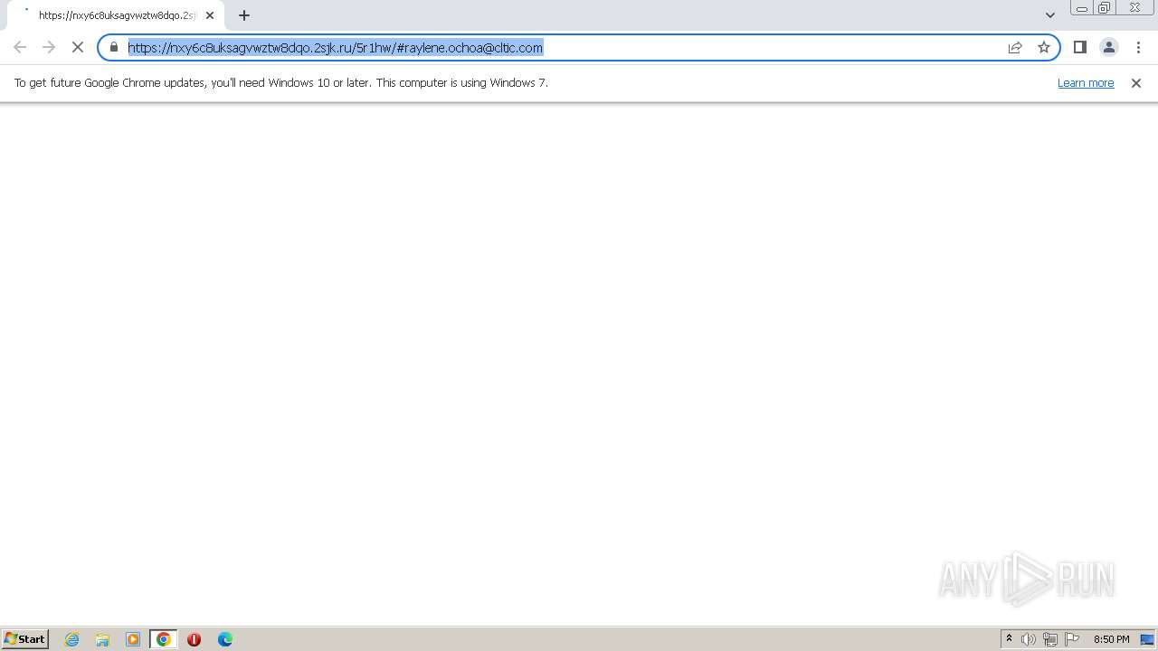Close the 2sjk.ru browser tab
1158x651 pixels.
tap(210, 15)
